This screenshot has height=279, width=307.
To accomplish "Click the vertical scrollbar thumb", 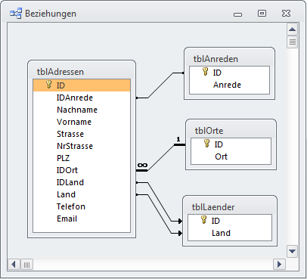I will pos(293,42).
